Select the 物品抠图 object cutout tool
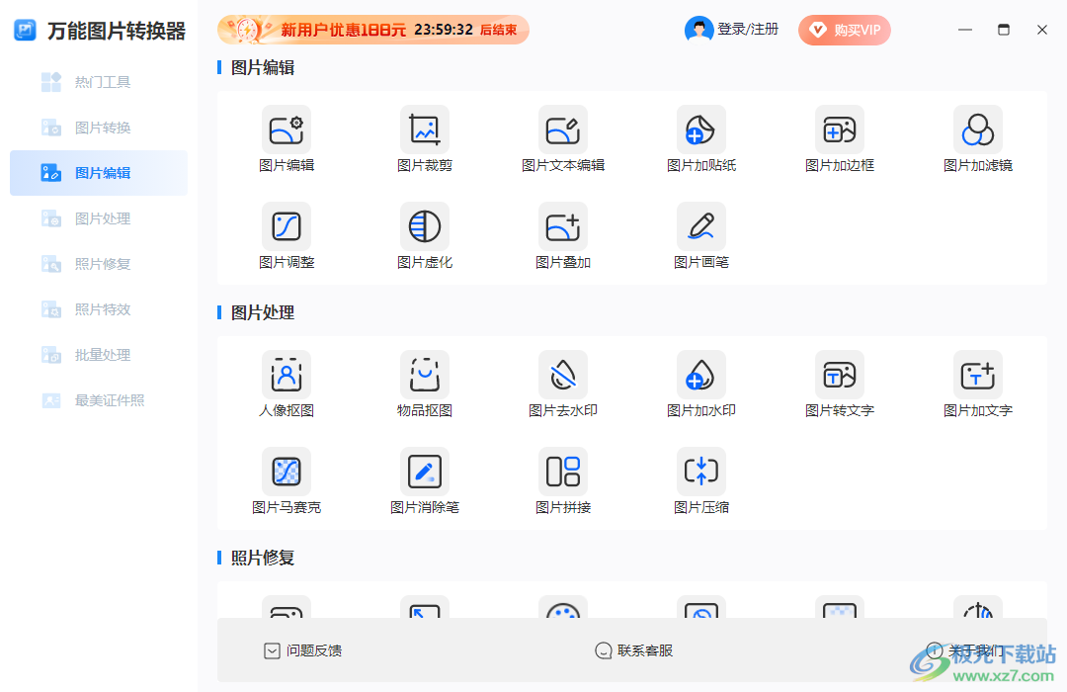 coord(424,384)
